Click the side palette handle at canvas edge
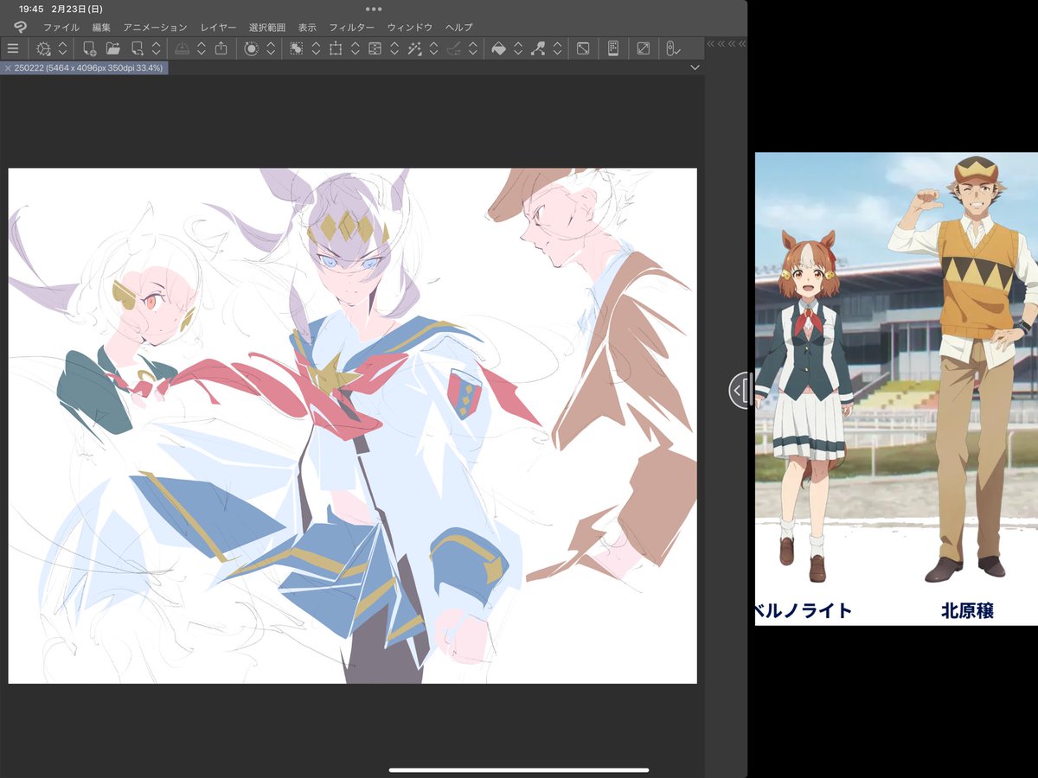Viewport: 1038px width, 778px height. (742, 391)
